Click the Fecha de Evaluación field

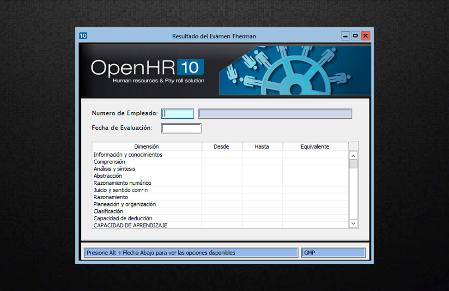tap(181, 128)
